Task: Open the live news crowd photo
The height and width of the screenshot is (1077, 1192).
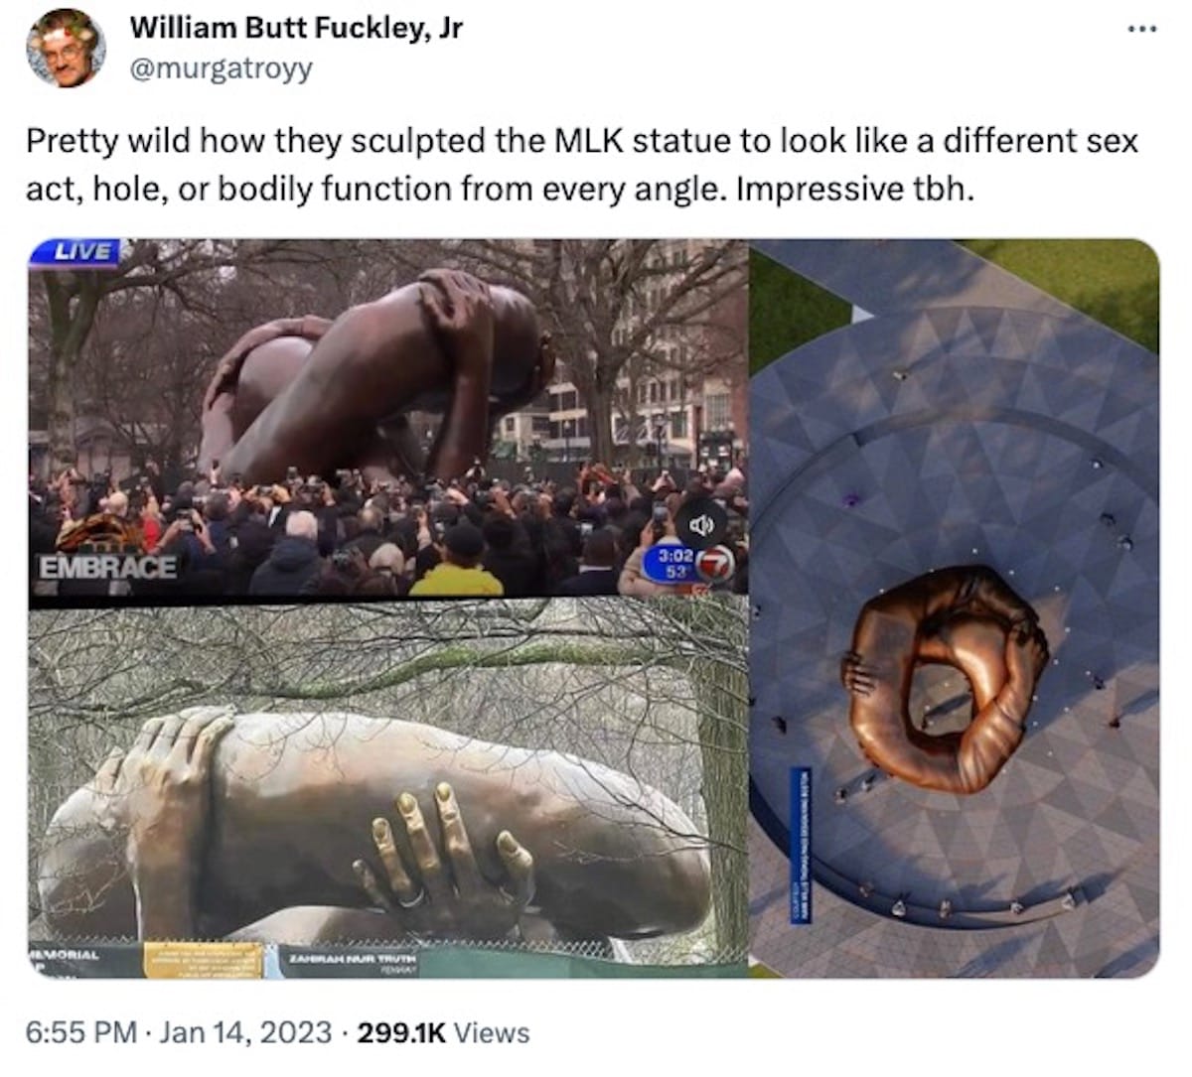Action: coord(387,417)
